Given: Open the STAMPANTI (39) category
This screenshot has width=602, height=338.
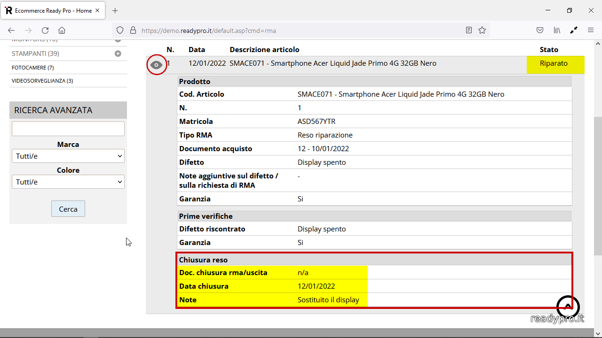Looking at the screenshot, I should point(35,54).
